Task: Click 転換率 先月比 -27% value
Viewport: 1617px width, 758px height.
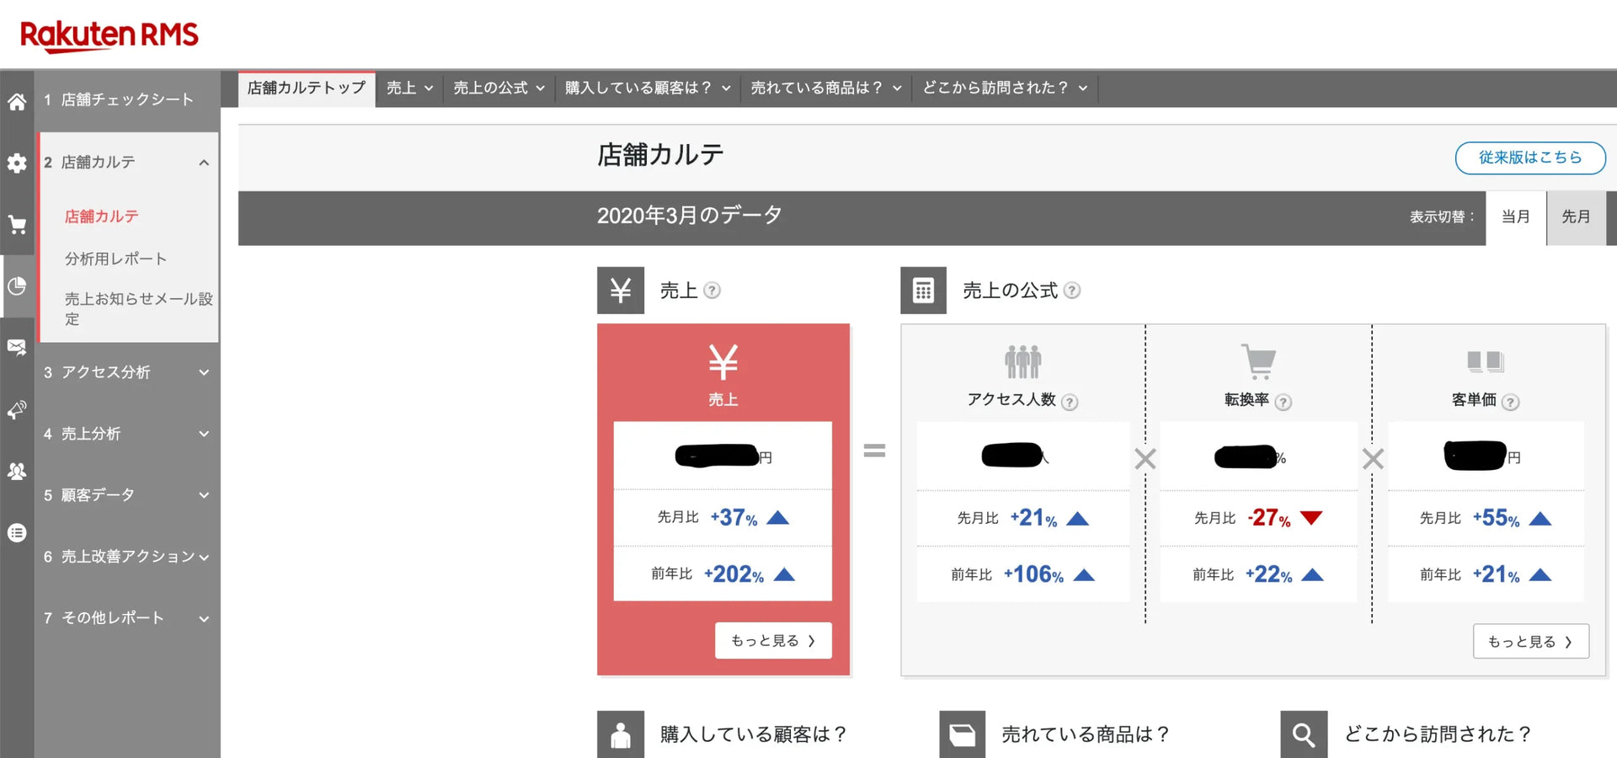Action: point(1269,518)
